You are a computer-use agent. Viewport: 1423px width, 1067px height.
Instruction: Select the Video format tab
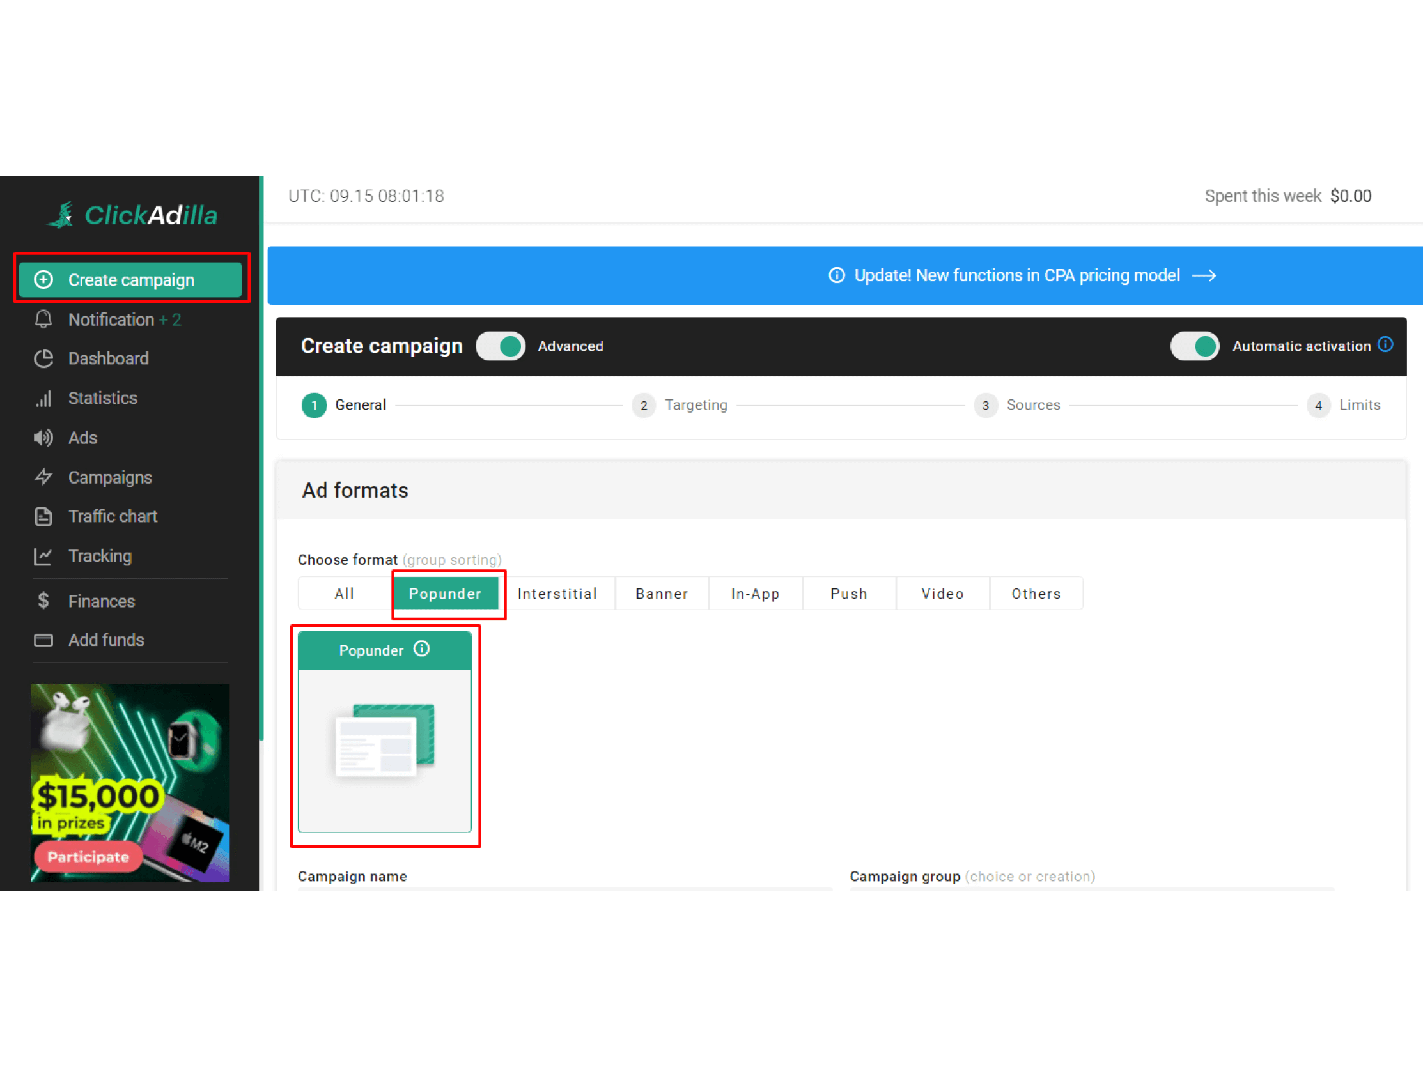(942, 594)
